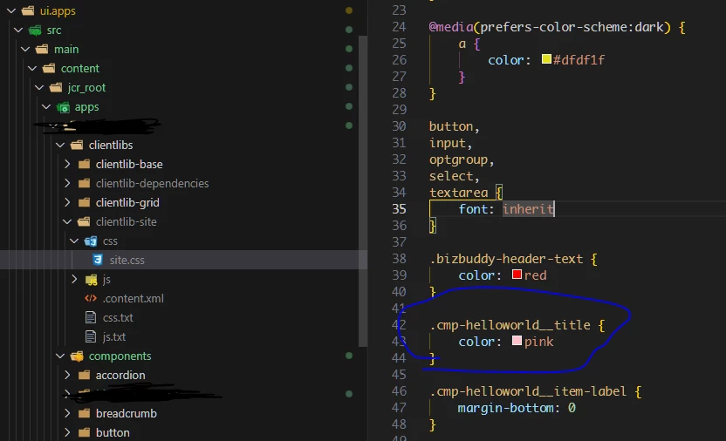726x441 pixels.
Task: Expand the button folder chevron
Action: click(67, 432)
